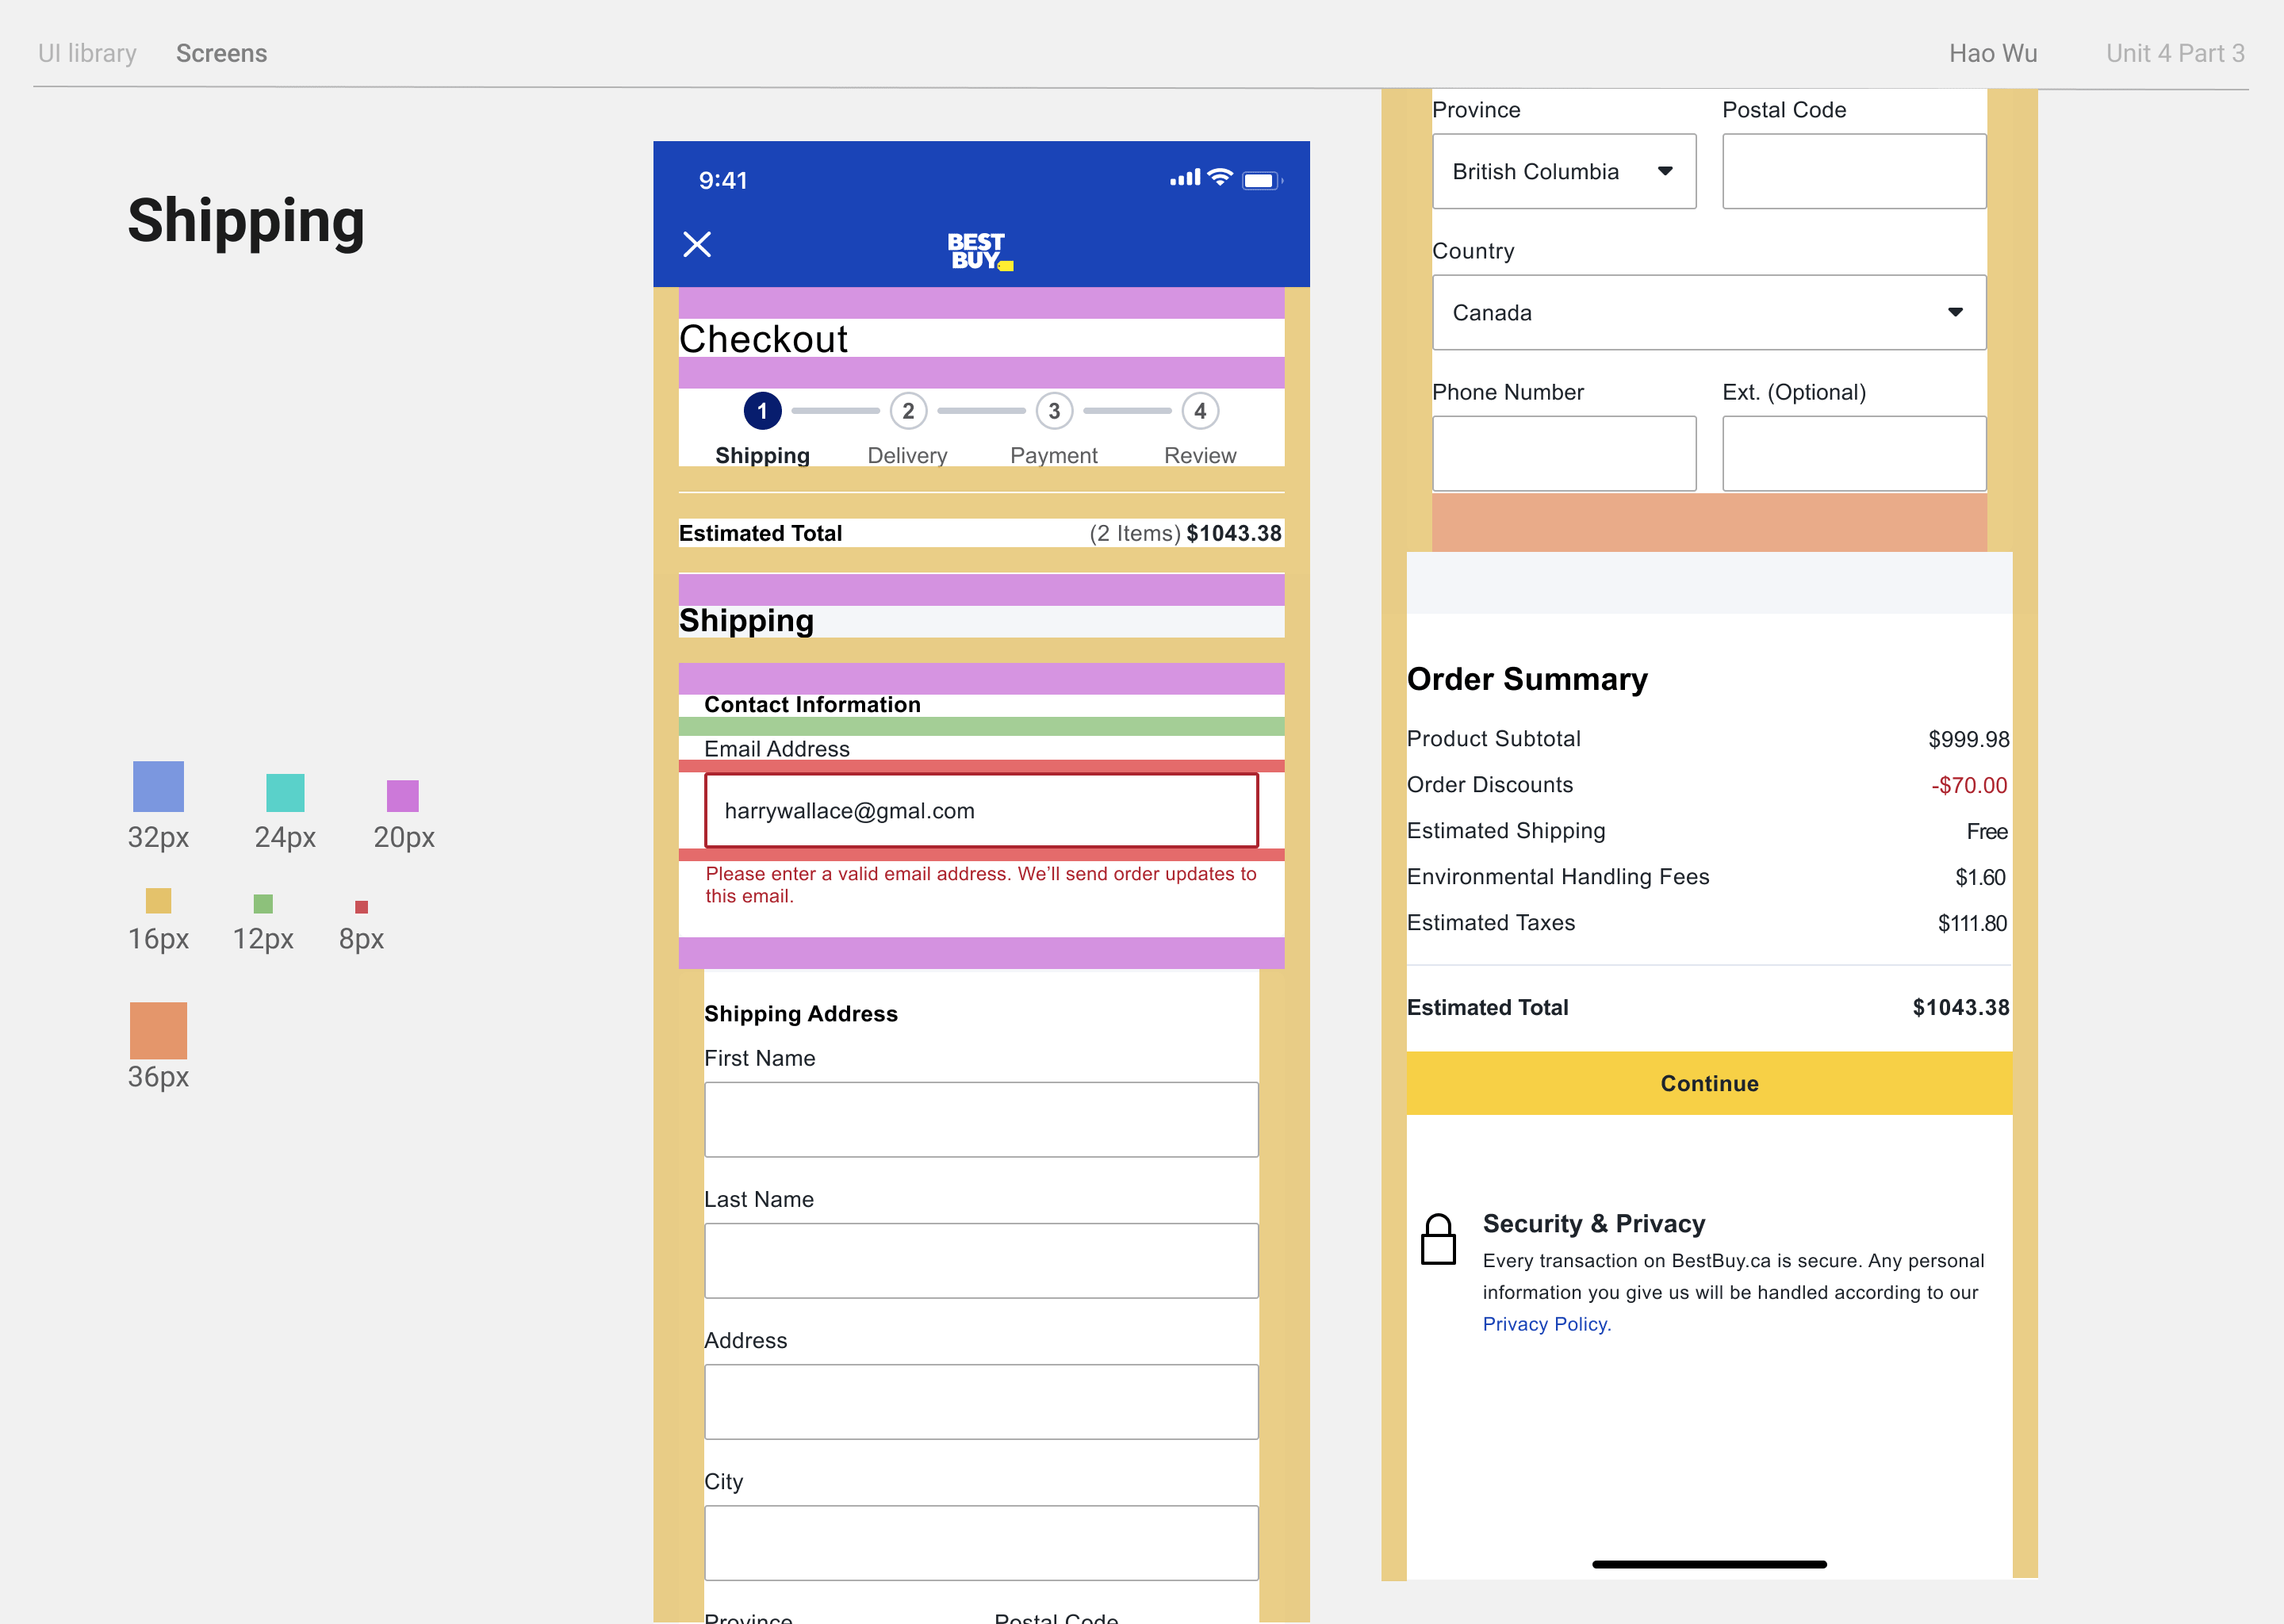
Task: Focus the First Name input field
Action: click(x=980, y=1119)
